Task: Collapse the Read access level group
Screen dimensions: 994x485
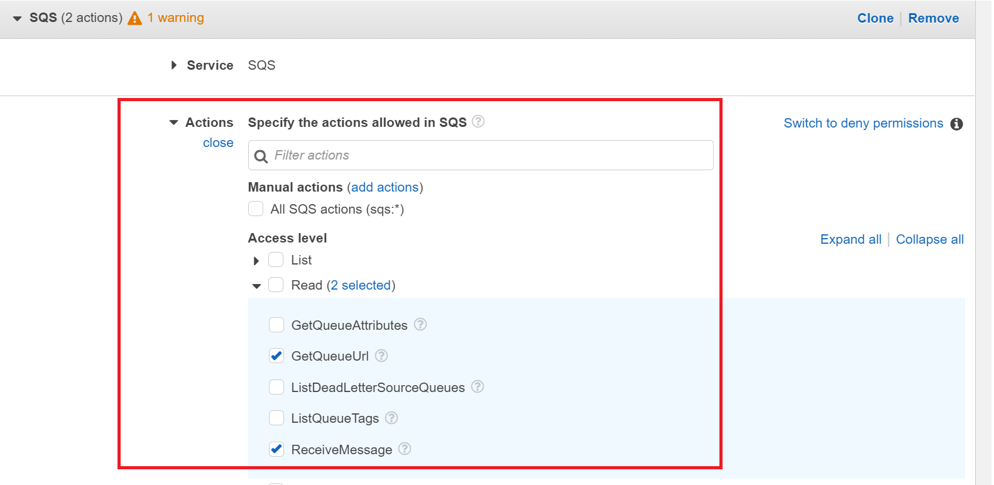Action: click(256, 286)
